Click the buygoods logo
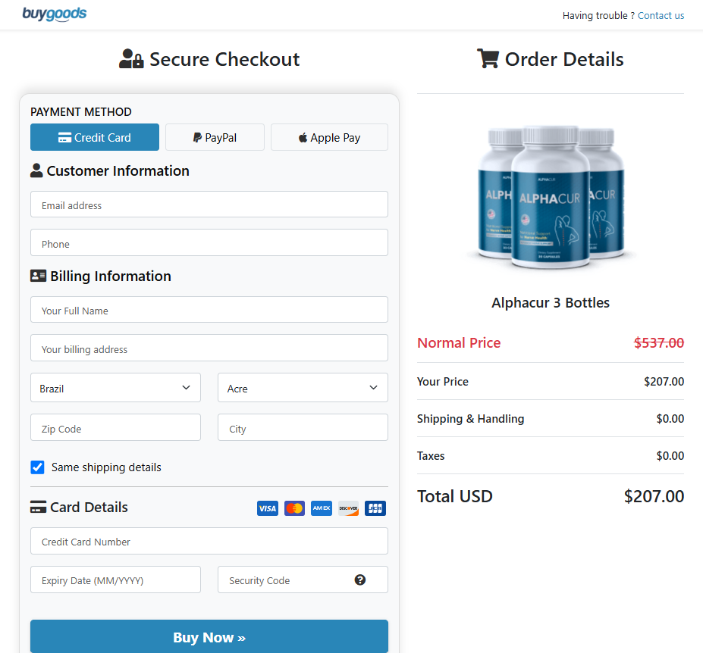 coord(55,14)
